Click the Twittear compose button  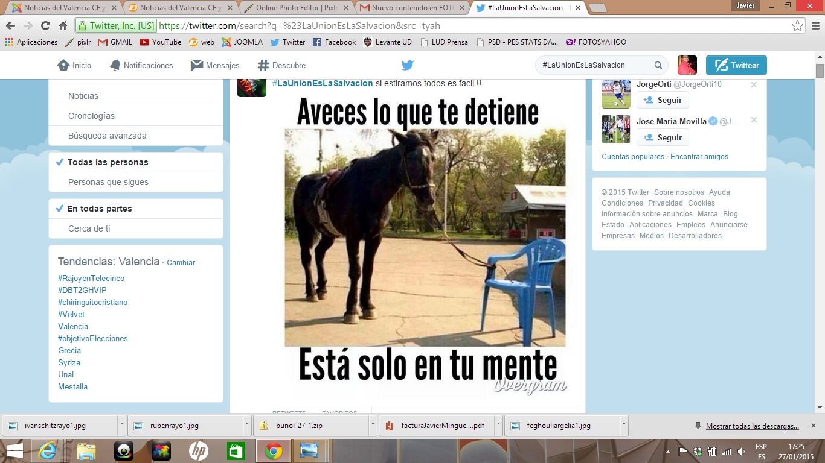point(736,65)
